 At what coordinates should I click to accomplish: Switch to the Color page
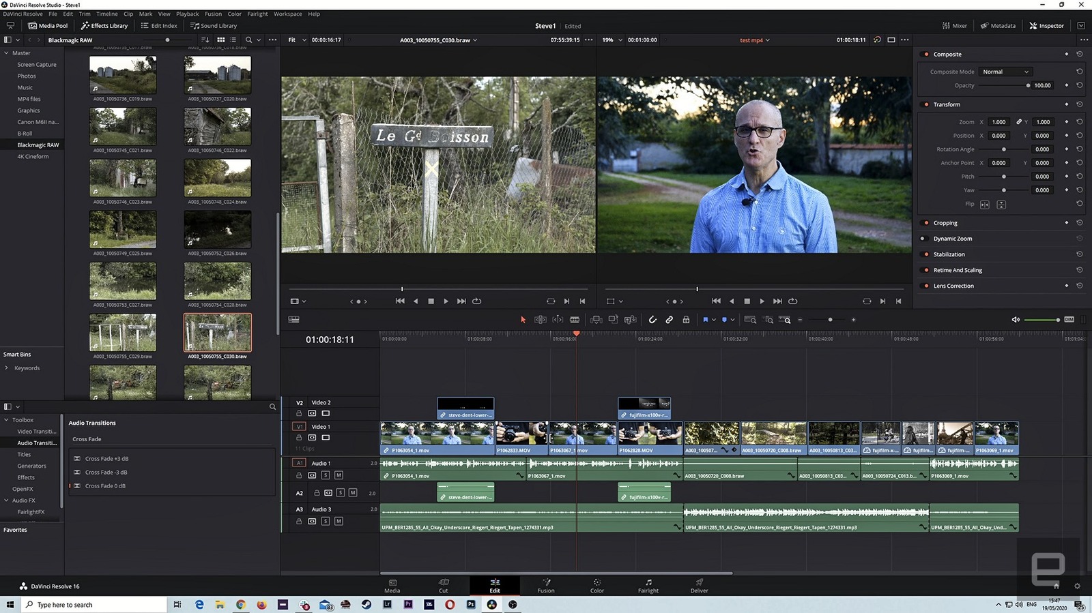597,586
